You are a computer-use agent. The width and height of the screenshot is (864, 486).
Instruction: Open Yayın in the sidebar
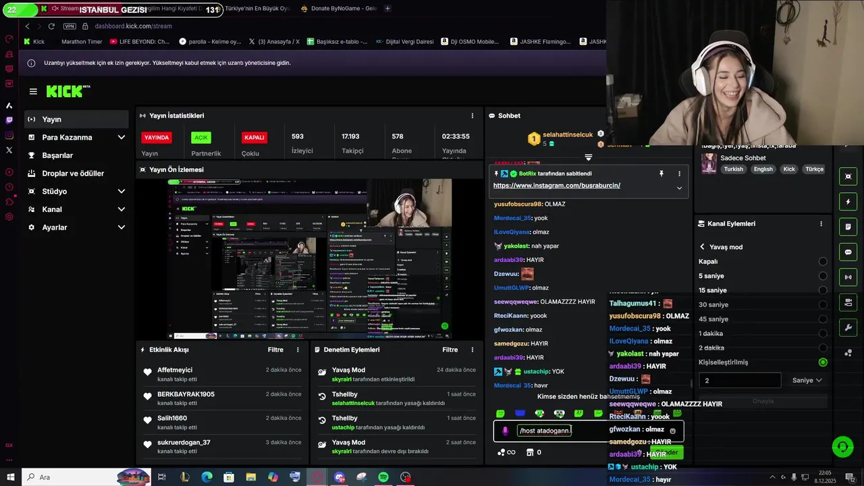76,119
